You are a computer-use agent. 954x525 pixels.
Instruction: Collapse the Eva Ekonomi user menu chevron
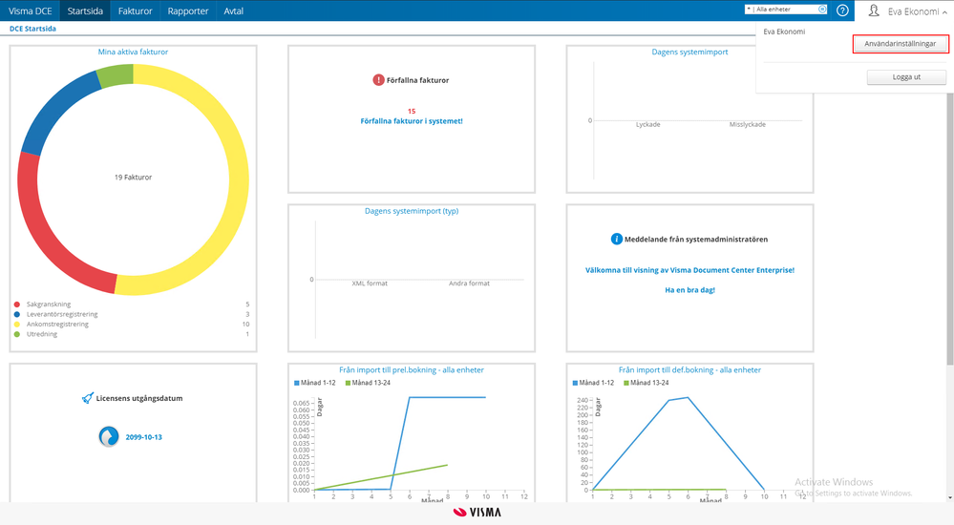pyautogui.click(x=944, y=11)
